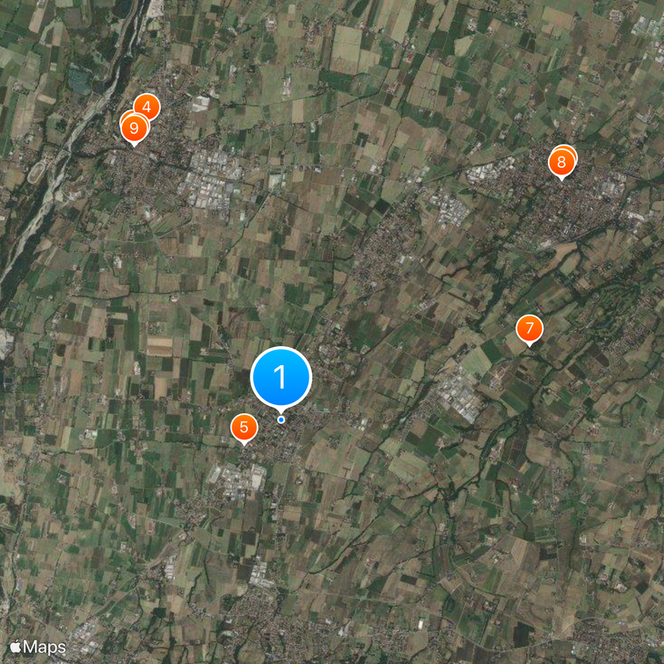664x664 pixels.
Task: Open the Apple Maps logo link
Action: pos(38,647)
